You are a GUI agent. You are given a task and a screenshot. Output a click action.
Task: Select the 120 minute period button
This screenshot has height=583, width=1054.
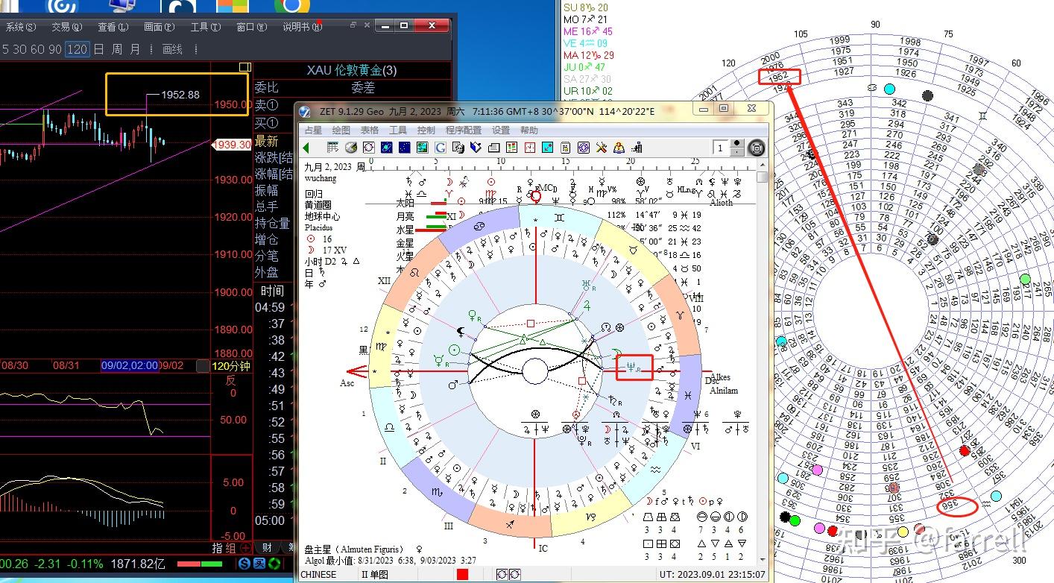(x=77, y=49)
